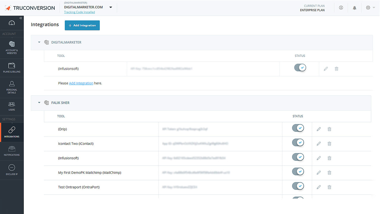This screenshot has width=380, height=214.
Task: Disable the Infusionsoft status toggle under DIGITALMARKETER
Action: tap(300, 67)
